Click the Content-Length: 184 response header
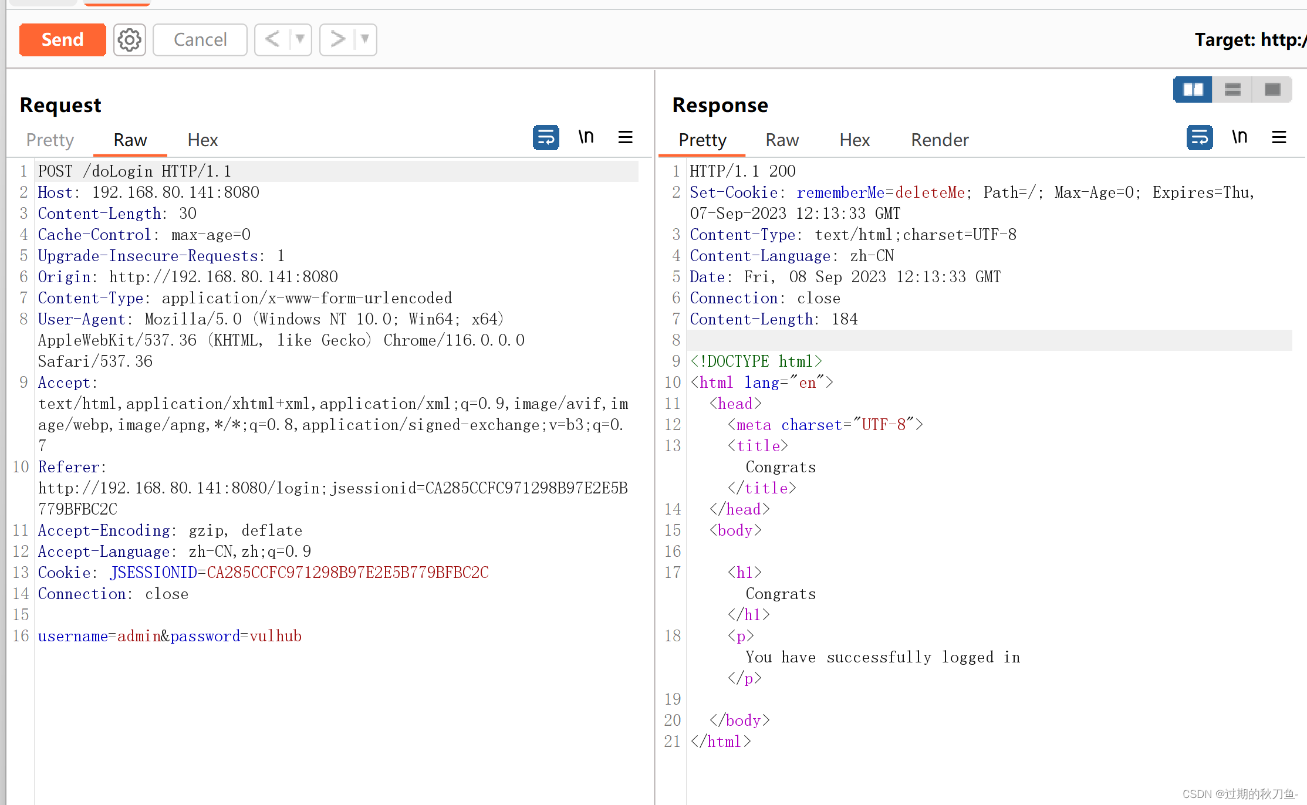 pyautogui.click(x=774, y=319)
